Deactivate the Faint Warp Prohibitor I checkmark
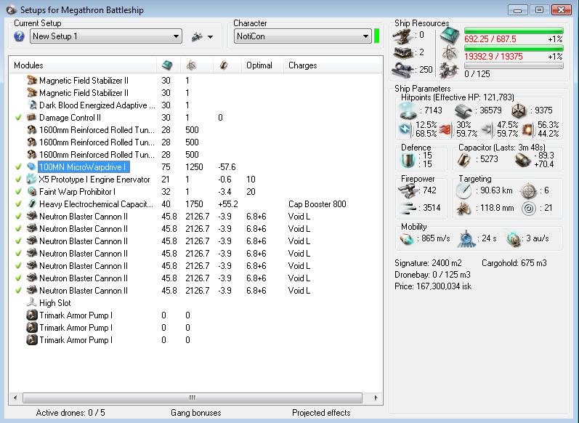The width and height of the screenshot is (579, 423). [x=19, y=192]
